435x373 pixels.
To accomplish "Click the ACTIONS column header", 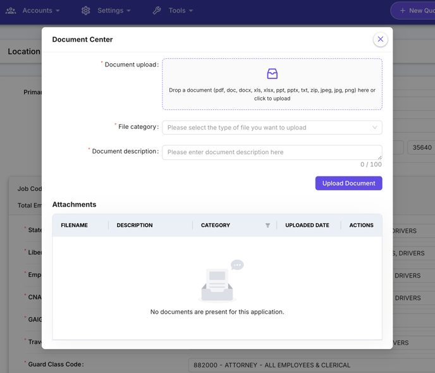I will pos(361,225).
